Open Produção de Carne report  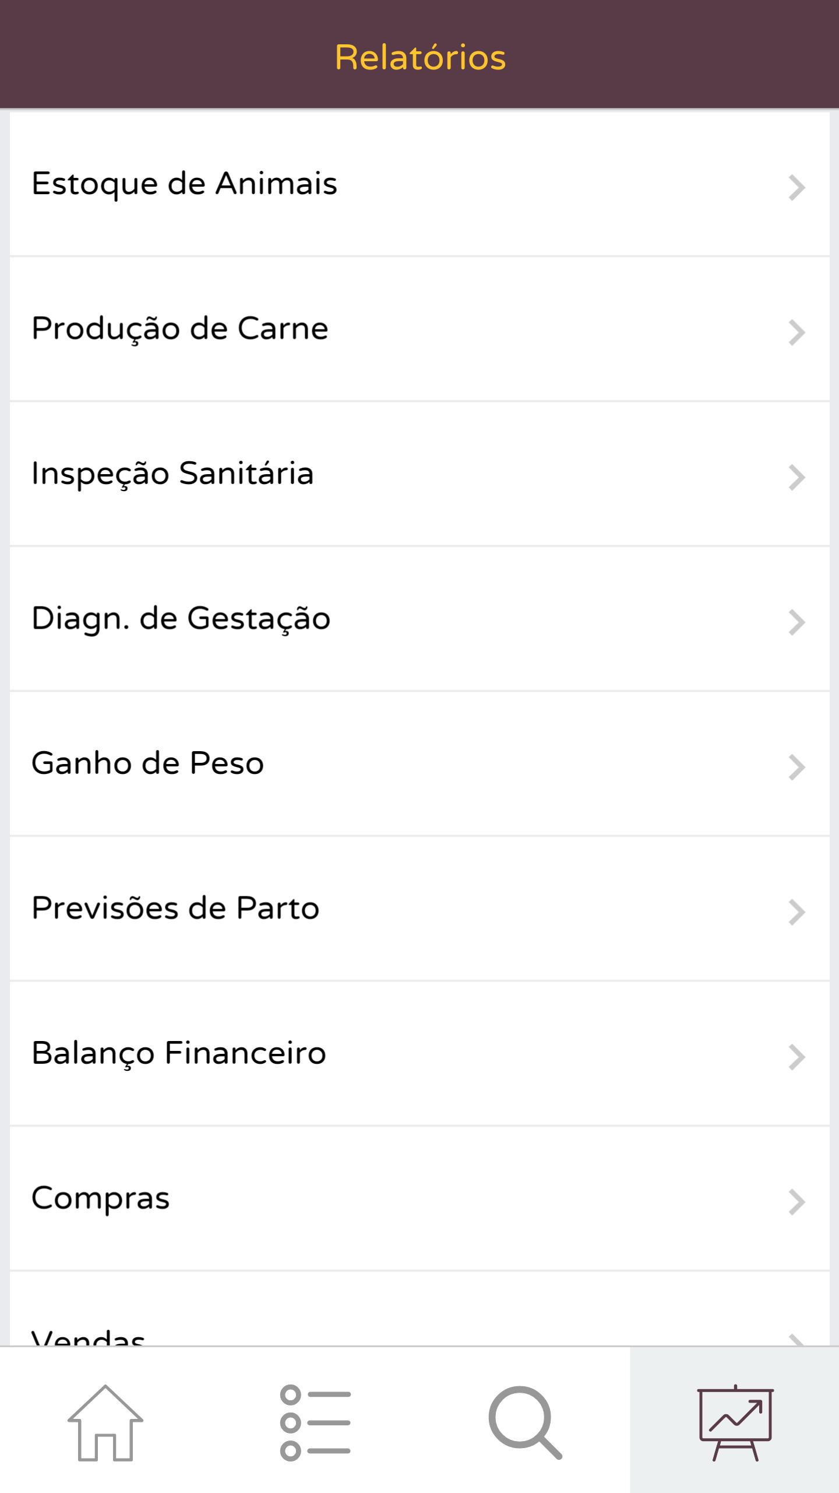click(x=179, y=328)
